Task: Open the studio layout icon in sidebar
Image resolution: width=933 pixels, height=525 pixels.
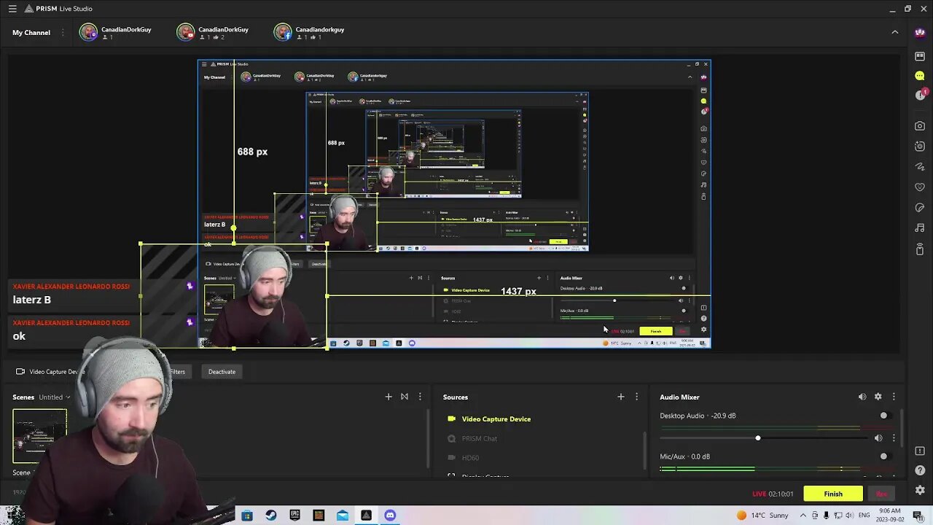Action: [x=920, y=57]
